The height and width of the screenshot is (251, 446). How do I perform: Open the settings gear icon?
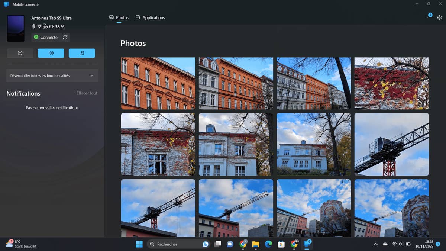tap(439, 17)
